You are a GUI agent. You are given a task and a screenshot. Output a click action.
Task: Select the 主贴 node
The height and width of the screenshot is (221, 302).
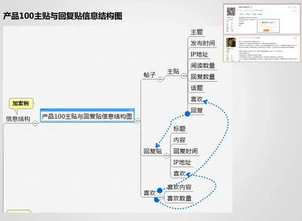pyautogui.click(x=173, y=71)
